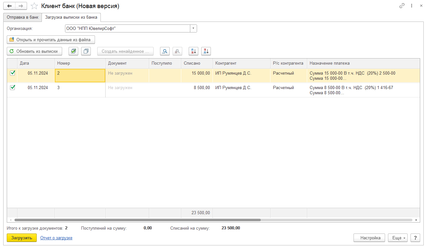Click Открыть и прочитать данные из файла
The image size is (425, 247).
click(x=51, y=40)
